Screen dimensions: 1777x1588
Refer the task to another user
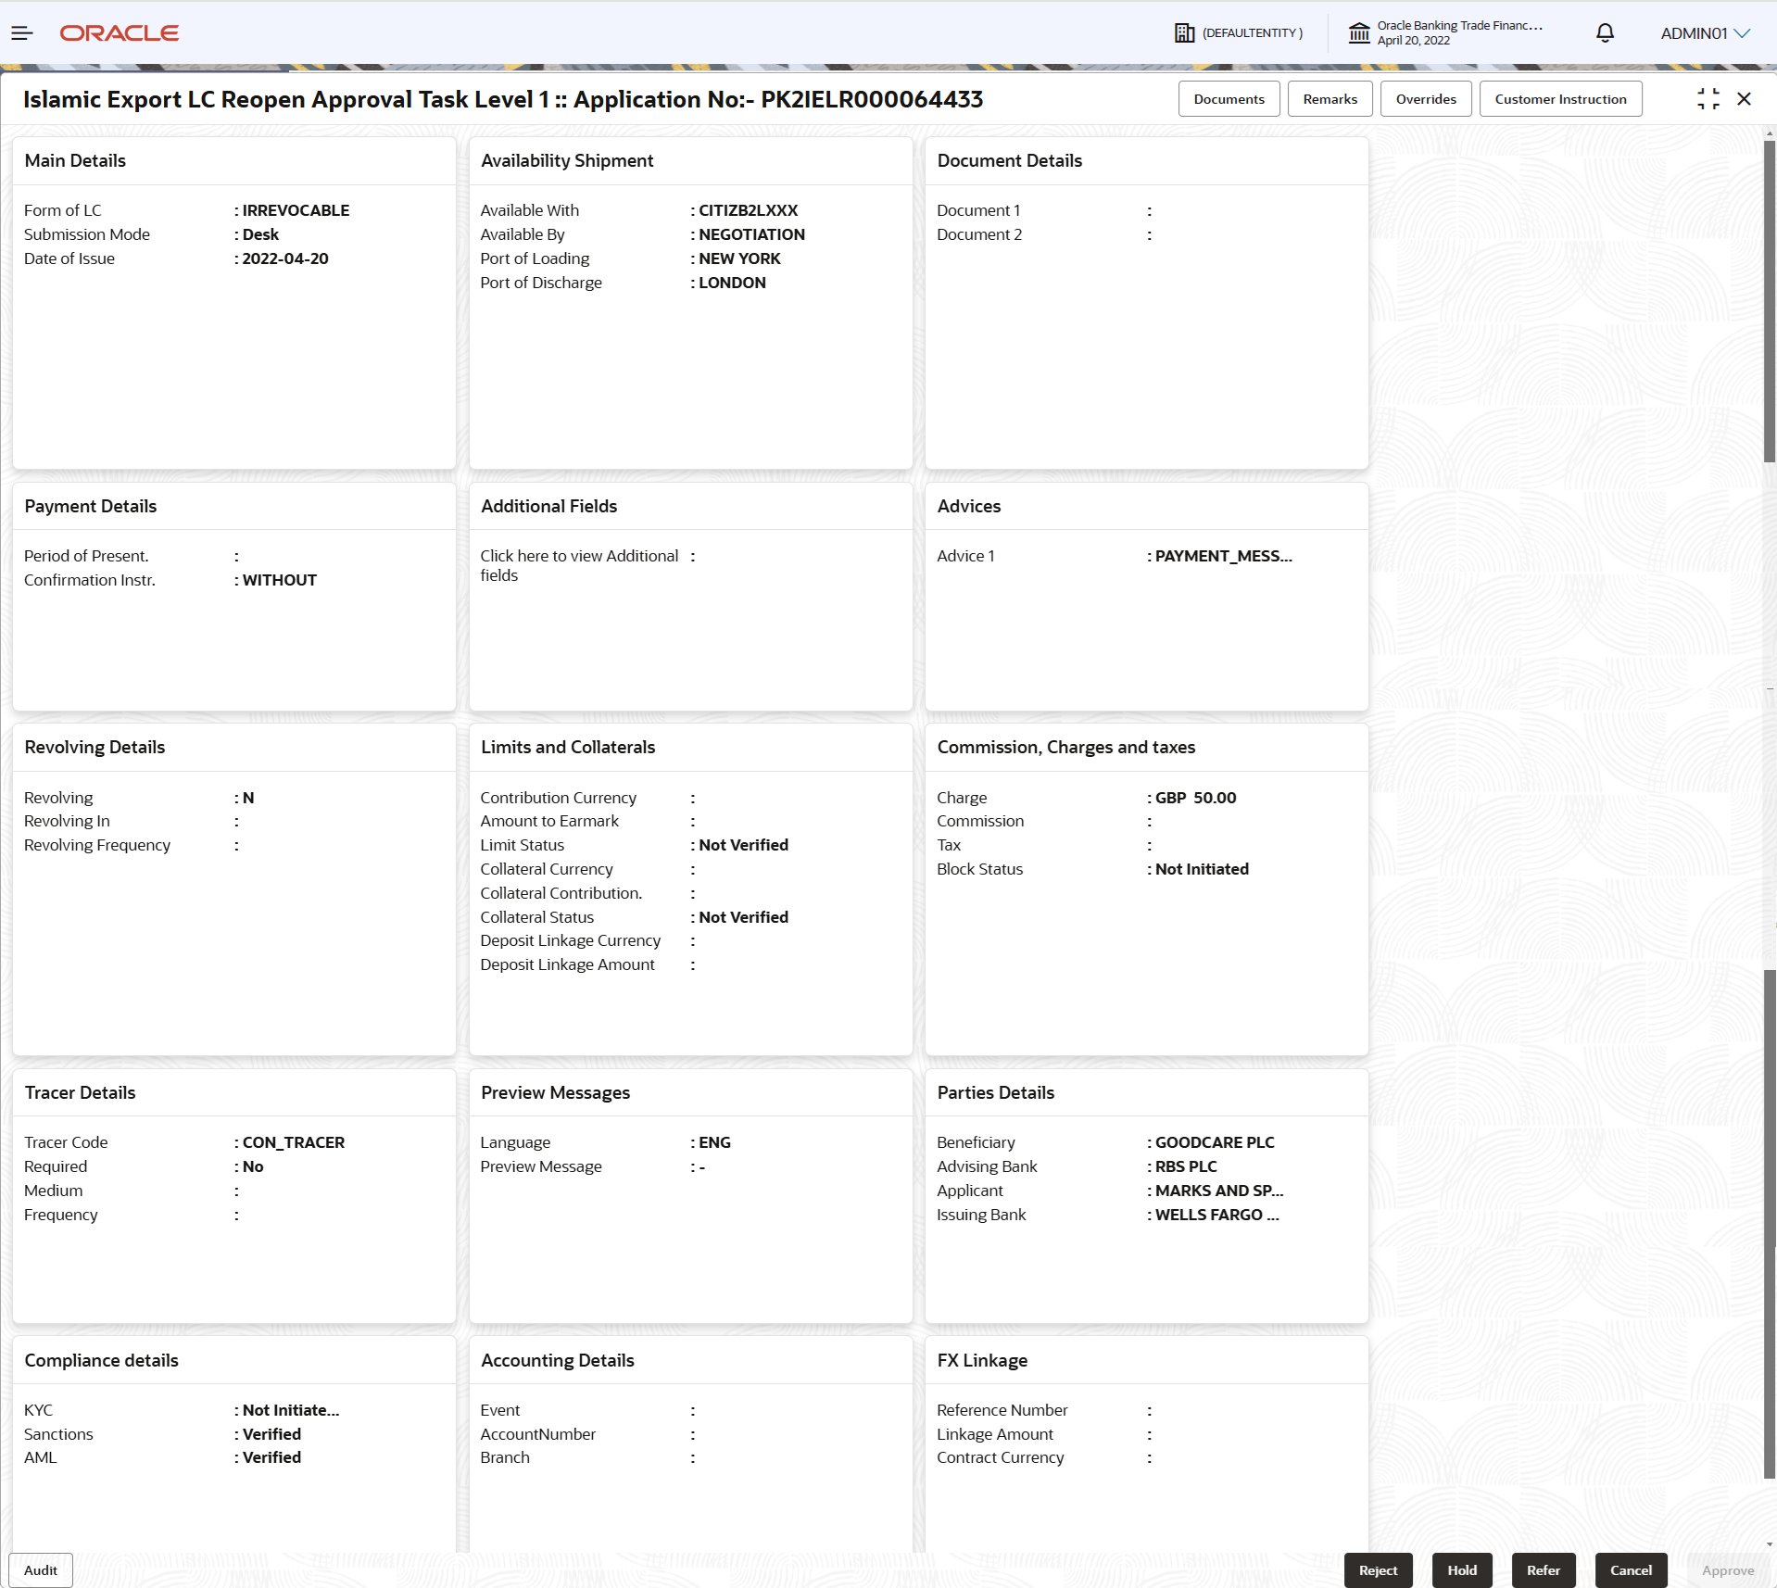click(x=1542, y=1569)
